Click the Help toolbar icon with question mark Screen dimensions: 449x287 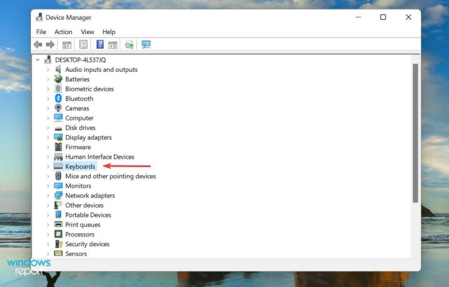(100, 45)
